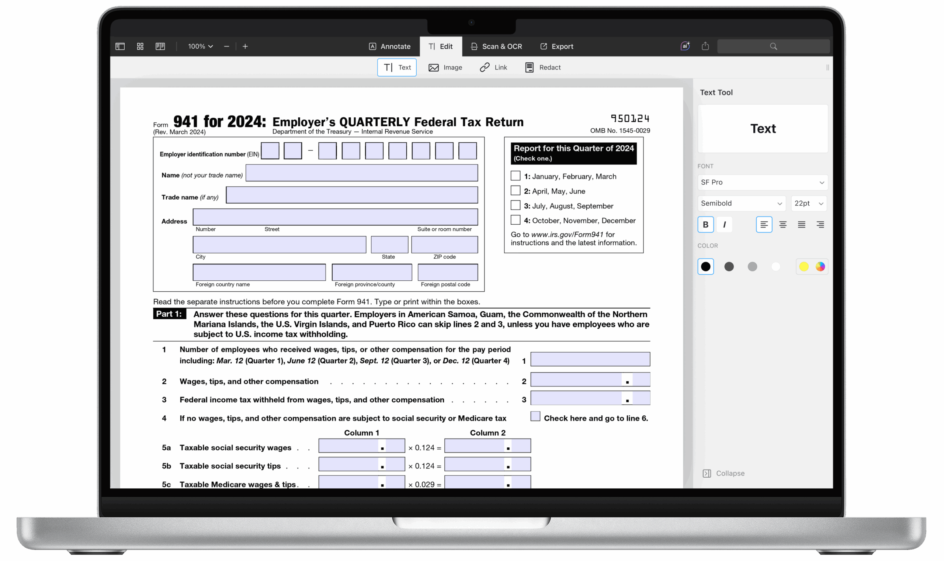The height and width of the screenshot is (561, 944).
Task: Select the yellow text color swatch
Action: [x=804, y=267]
